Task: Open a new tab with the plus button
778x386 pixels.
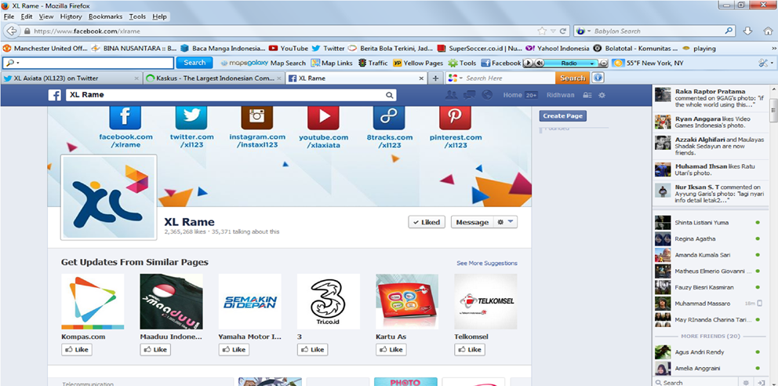Action: tap(435, 78)
